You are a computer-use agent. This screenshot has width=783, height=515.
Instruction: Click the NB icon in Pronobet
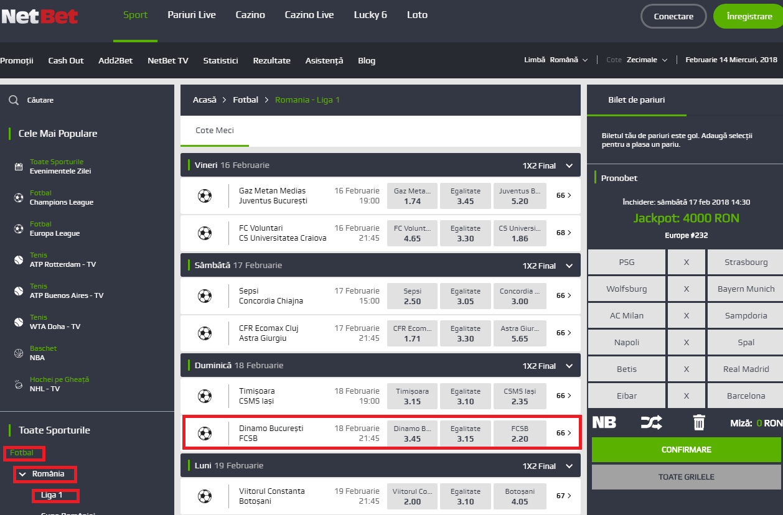tap(604, 423)
